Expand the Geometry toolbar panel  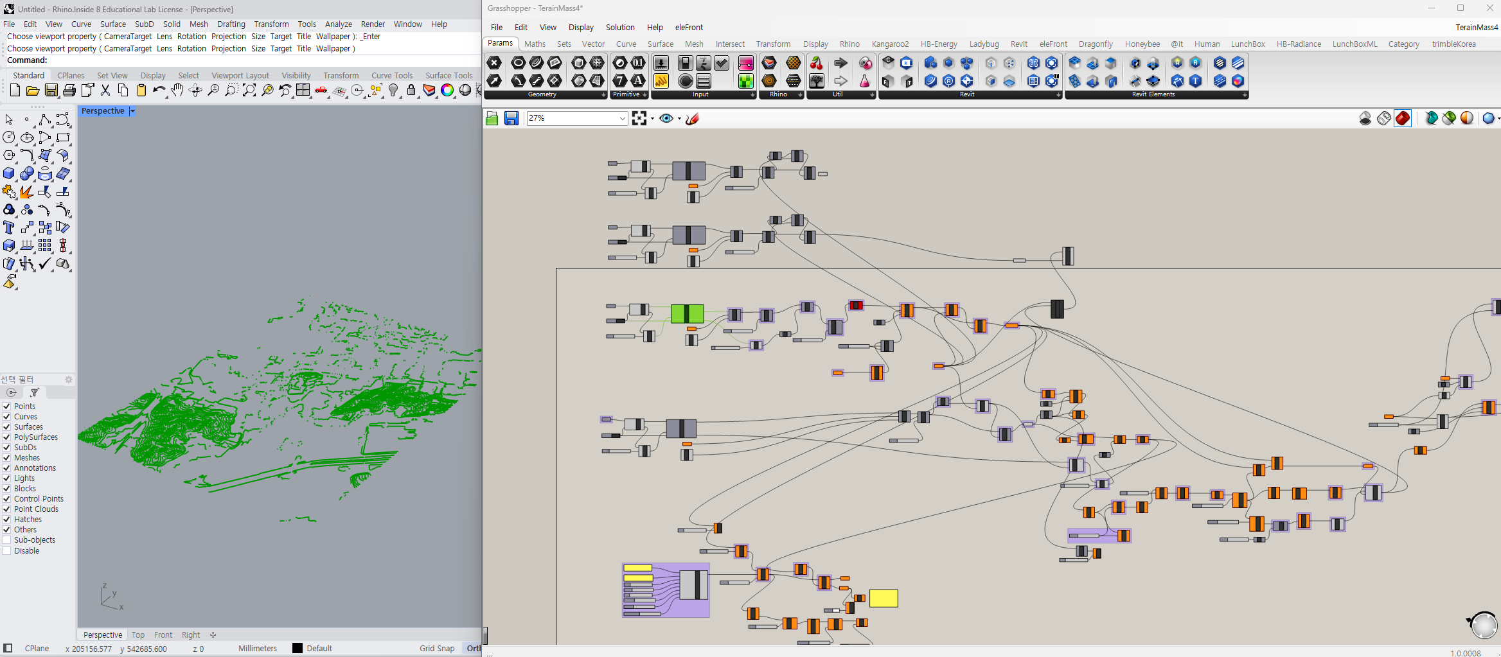coord(603,94)
